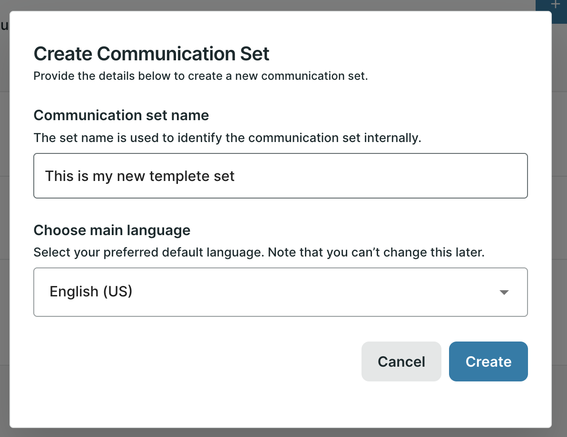567x437 pixels.
Task: Click the final word "set" in name field
Action: click(x=224, y=177)
